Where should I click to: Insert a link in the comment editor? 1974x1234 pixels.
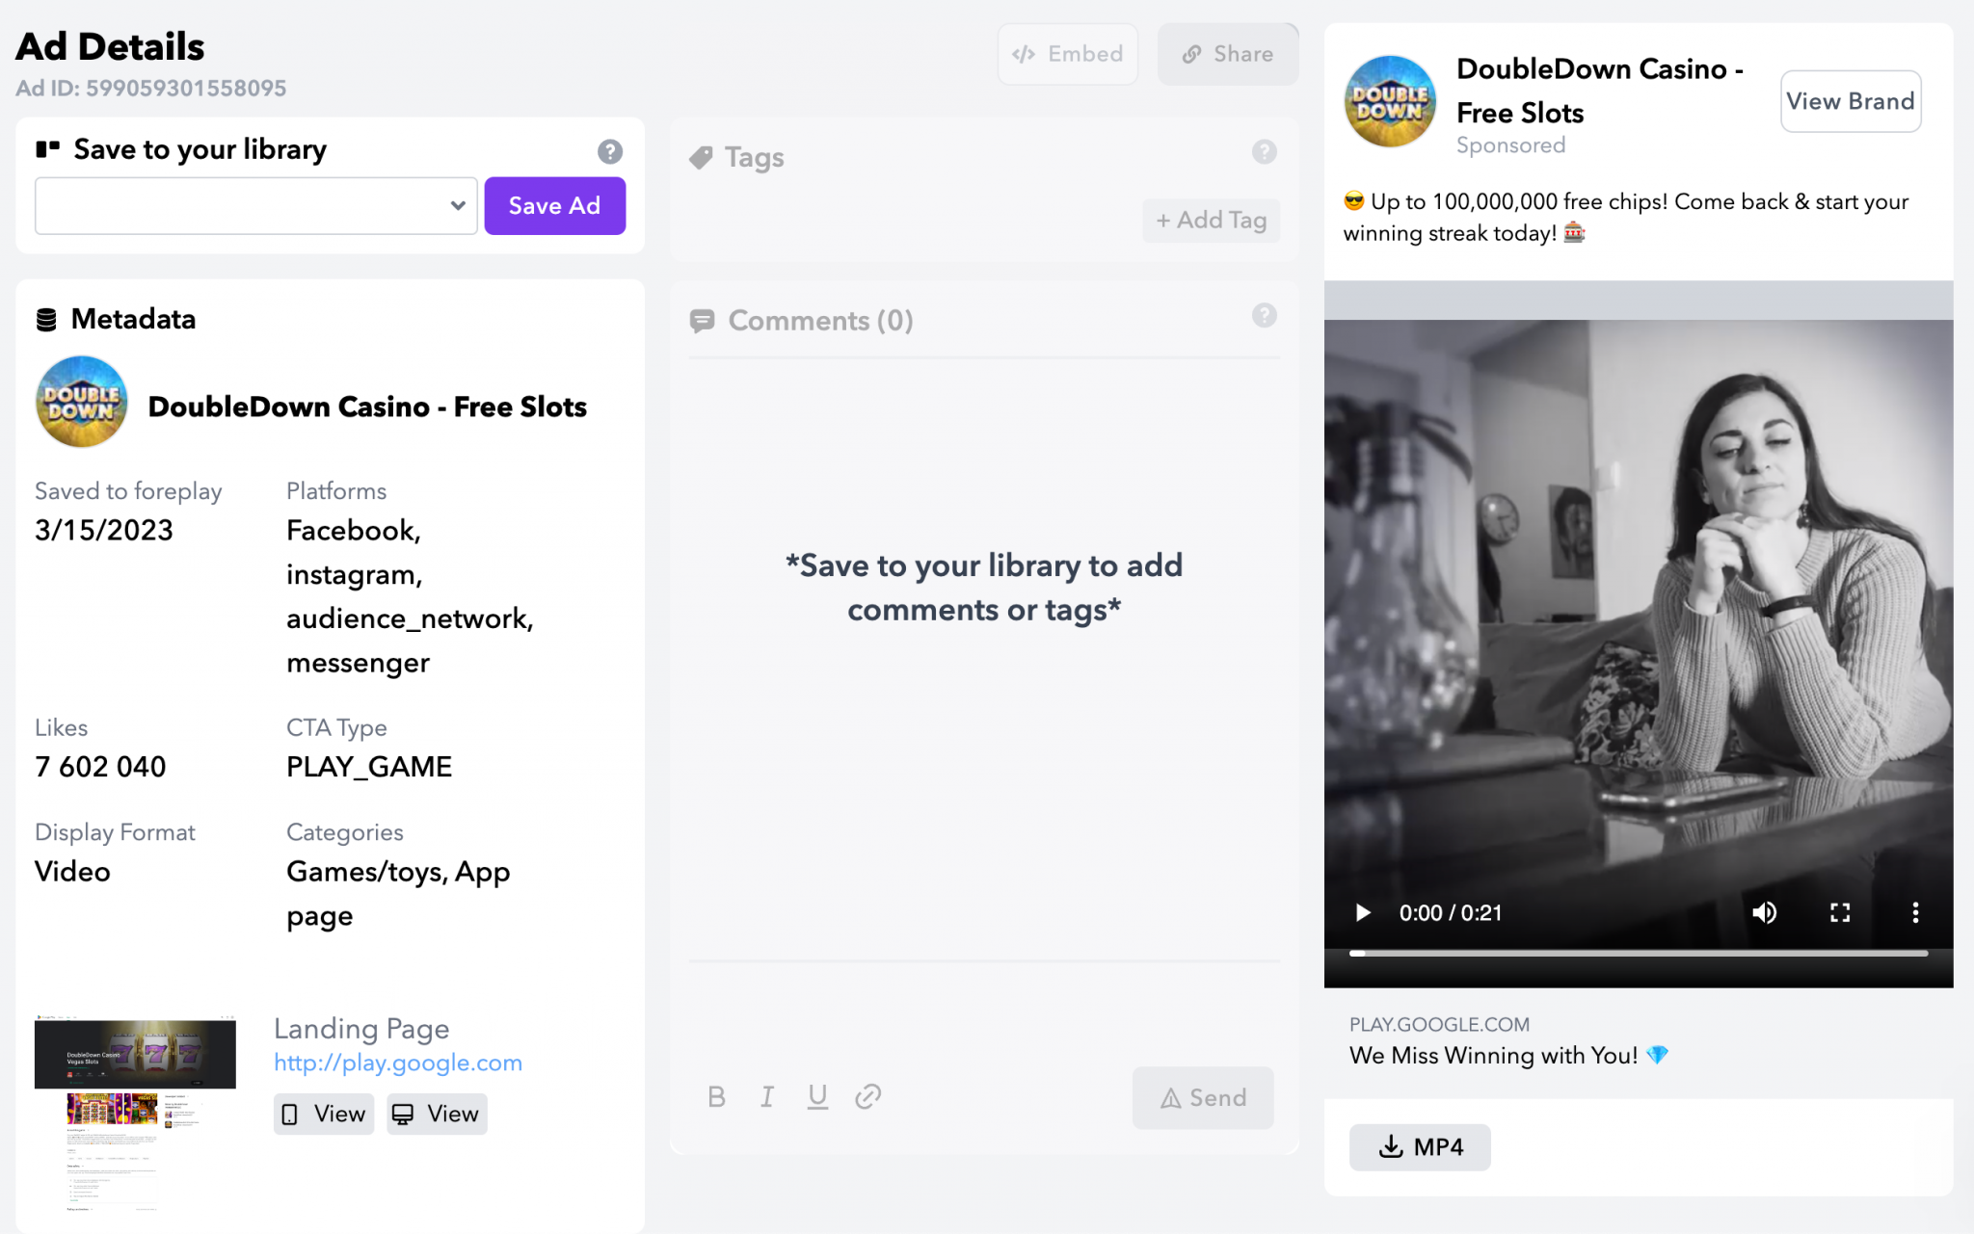tap(868, 1096)
